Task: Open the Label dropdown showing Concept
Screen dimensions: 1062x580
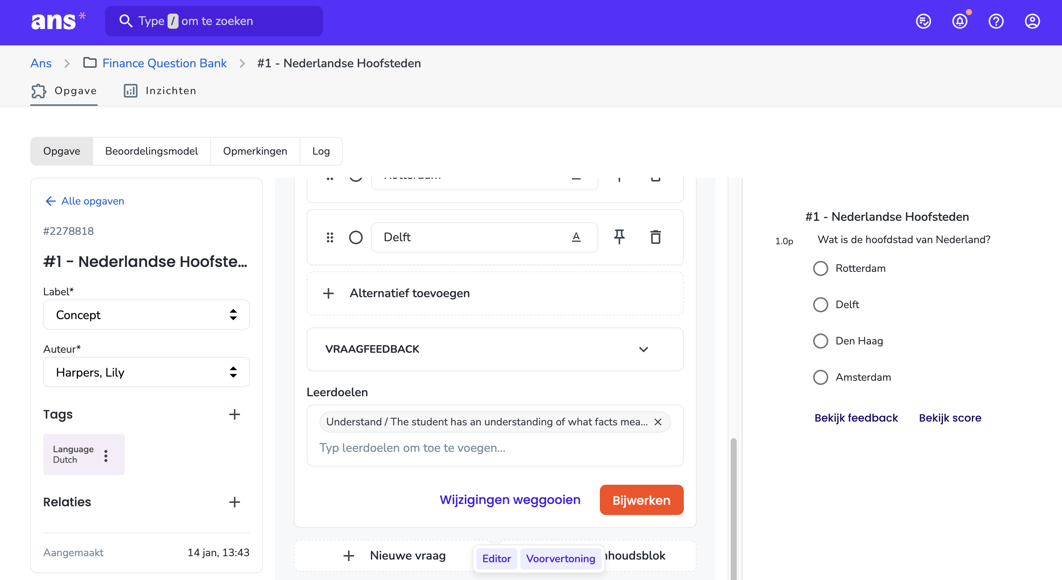Action: tap(146, 315)
